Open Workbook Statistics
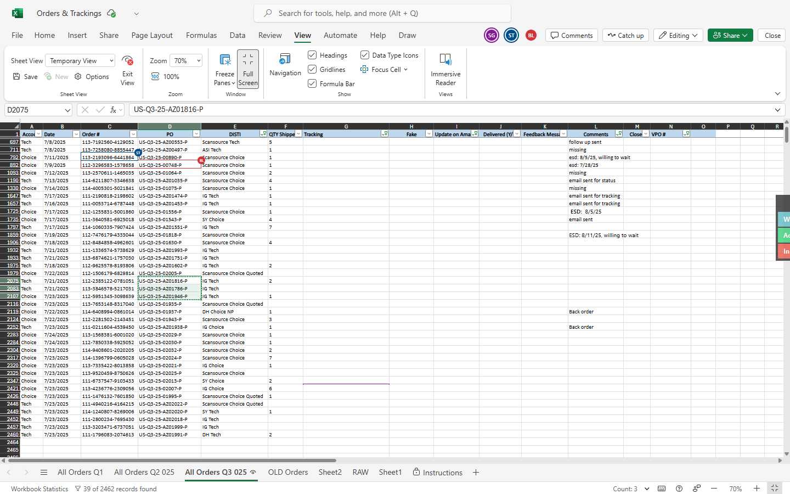This screenshot has height=494, width=790. (x=39, y=489)
